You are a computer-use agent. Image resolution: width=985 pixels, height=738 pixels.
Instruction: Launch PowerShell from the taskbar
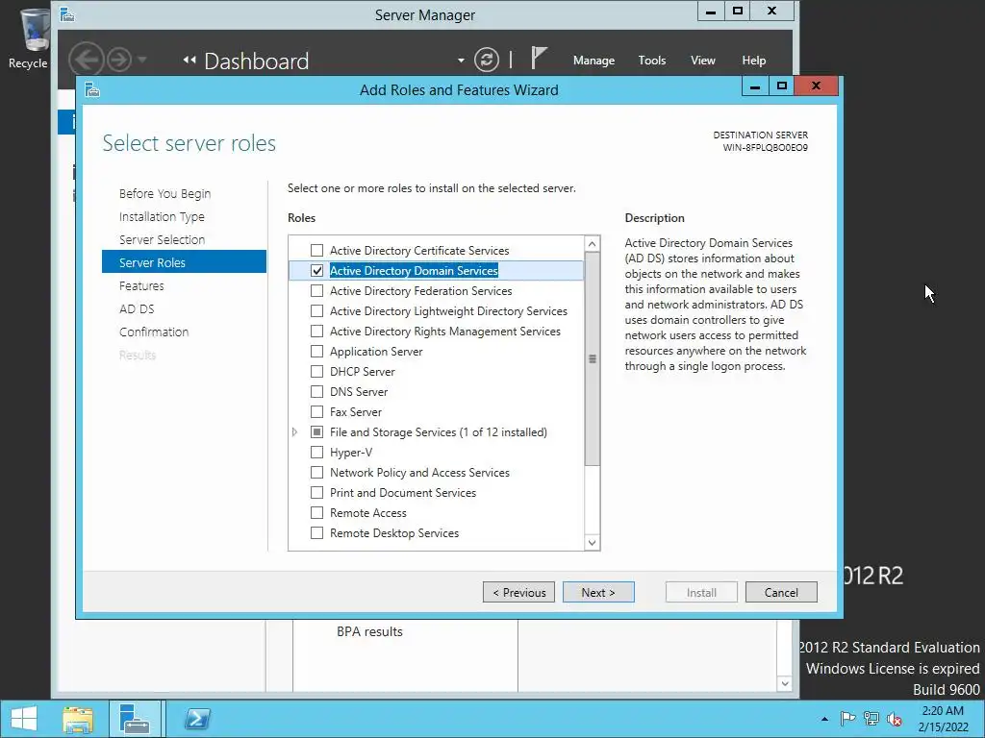[x=197, y=719]
